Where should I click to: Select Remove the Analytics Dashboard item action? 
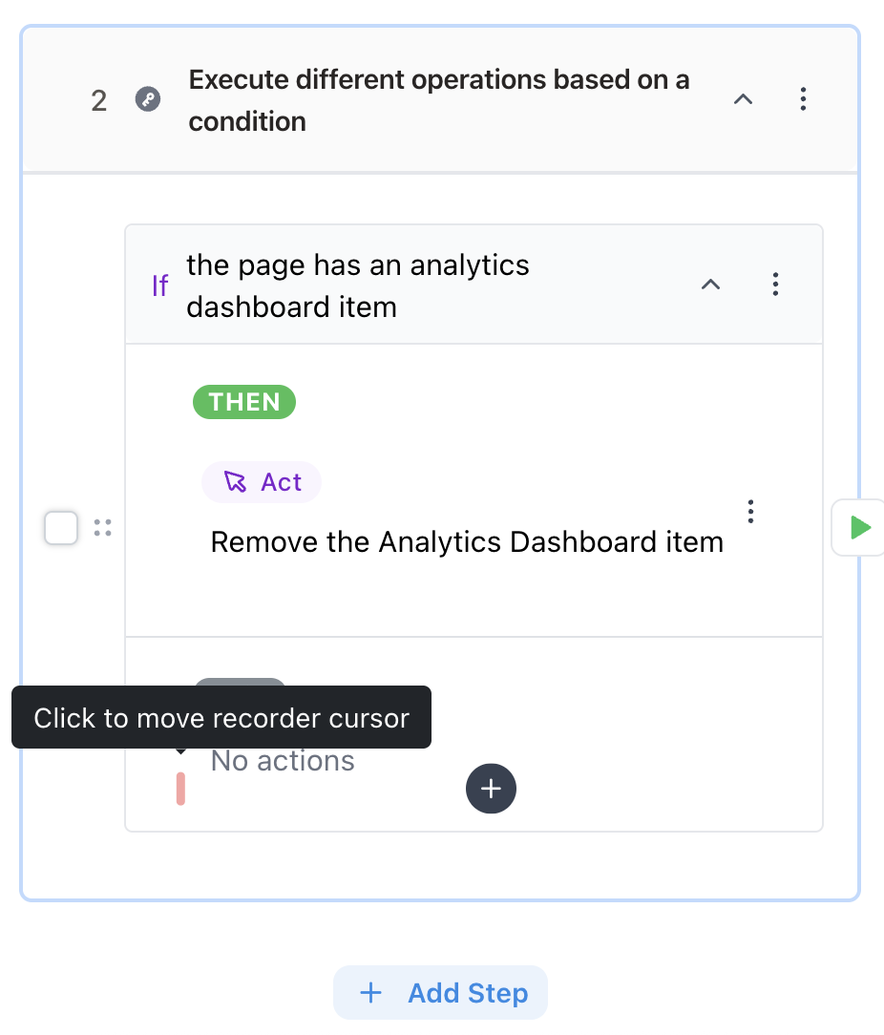coord(467,542)
